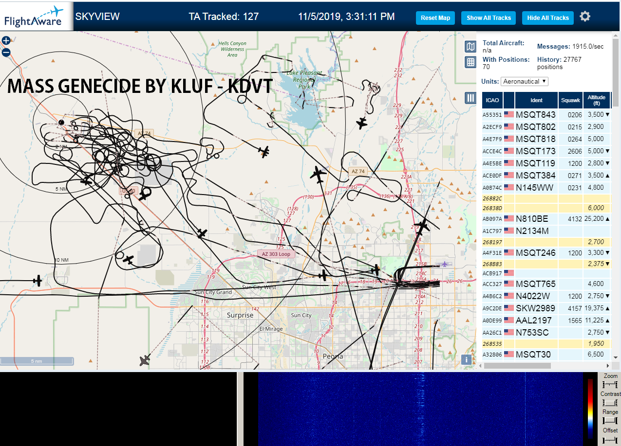Viewport: 621px width, 446px height.
Task: Open the Units Aeronautical dropdown
Action: (525, 81)
